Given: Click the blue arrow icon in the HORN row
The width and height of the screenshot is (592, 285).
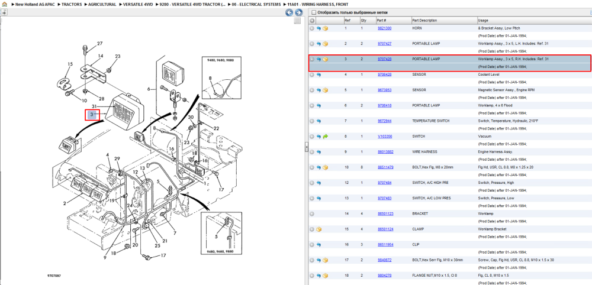Looking at the screenshot, I should tap(318, 28).
